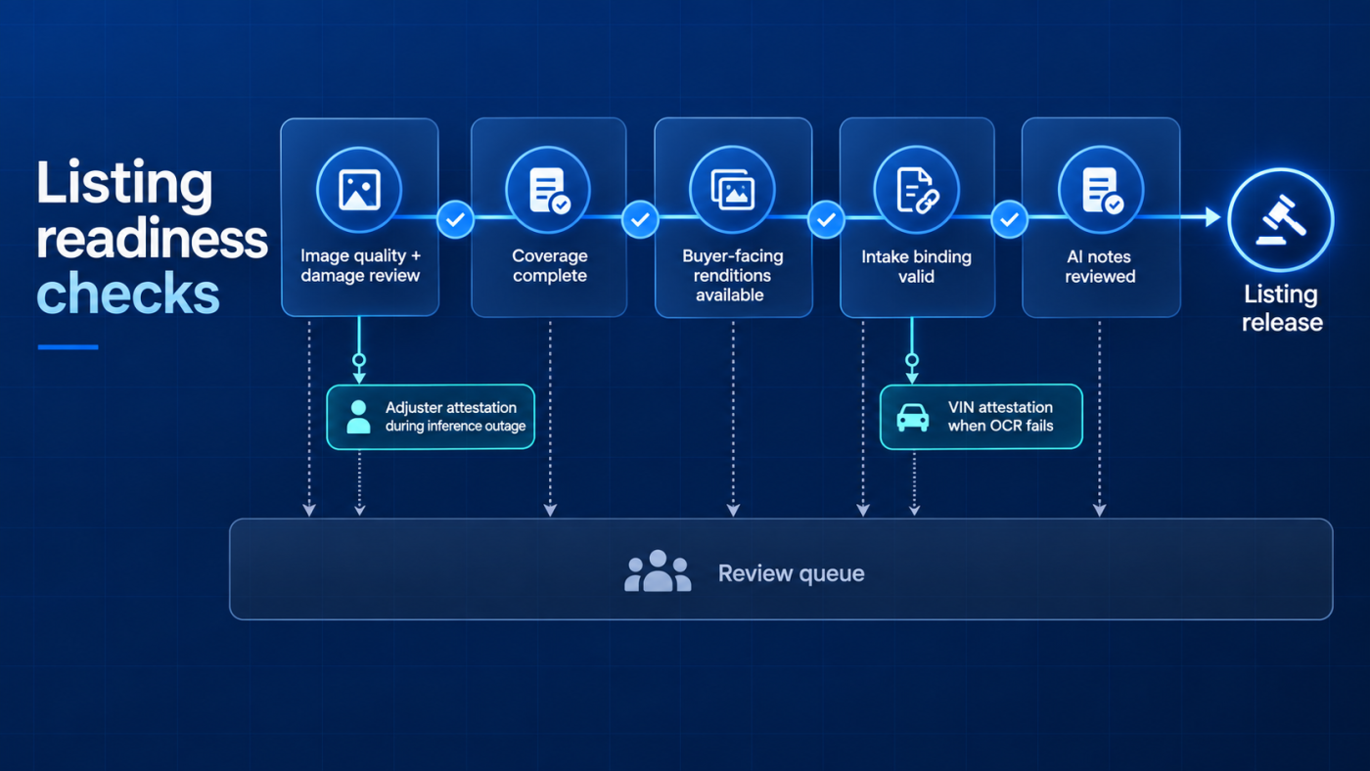1370x771 pixels.
Task: Click the "Buyer-facing renditions available" label
Action: click(x=732, y=275)
